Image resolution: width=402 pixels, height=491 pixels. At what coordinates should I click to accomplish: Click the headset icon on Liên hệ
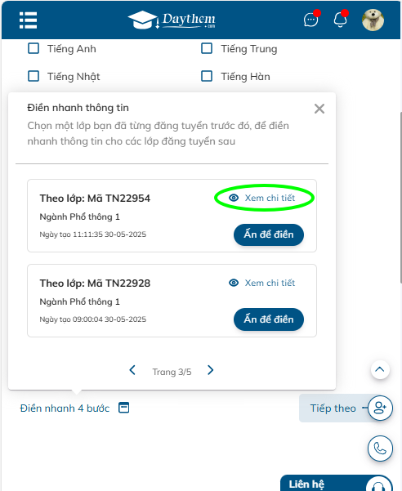pos(378,484)
